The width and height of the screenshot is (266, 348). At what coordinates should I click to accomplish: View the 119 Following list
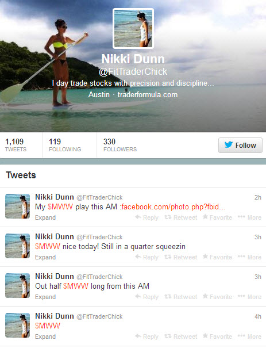[x=65, y=145]
